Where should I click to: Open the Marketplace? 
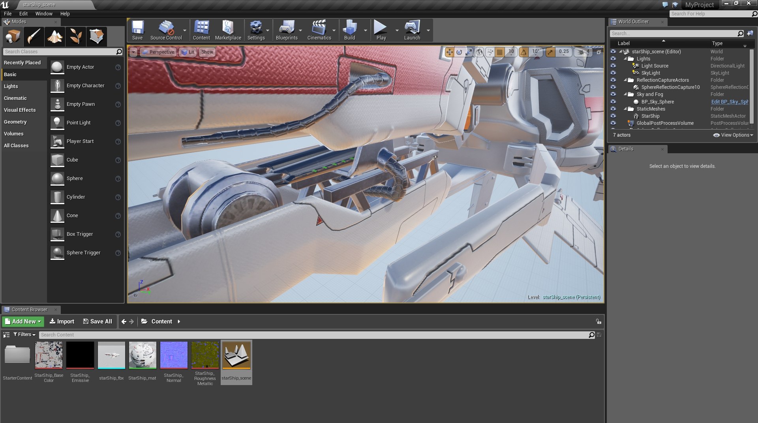click(x=228, y=30)
